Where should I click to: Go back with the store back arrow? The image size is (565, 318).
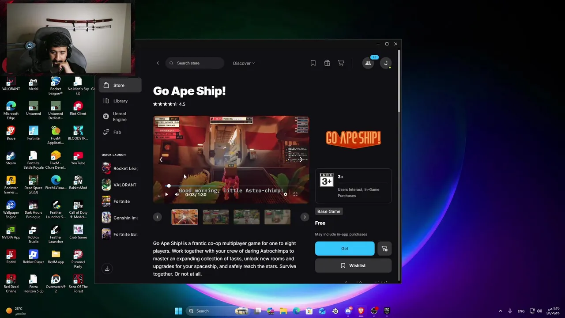[158, 63]
